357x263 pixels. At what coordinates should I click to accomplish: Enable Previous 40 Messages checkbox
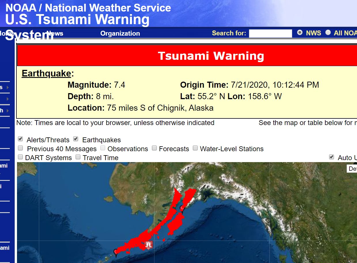20,148
